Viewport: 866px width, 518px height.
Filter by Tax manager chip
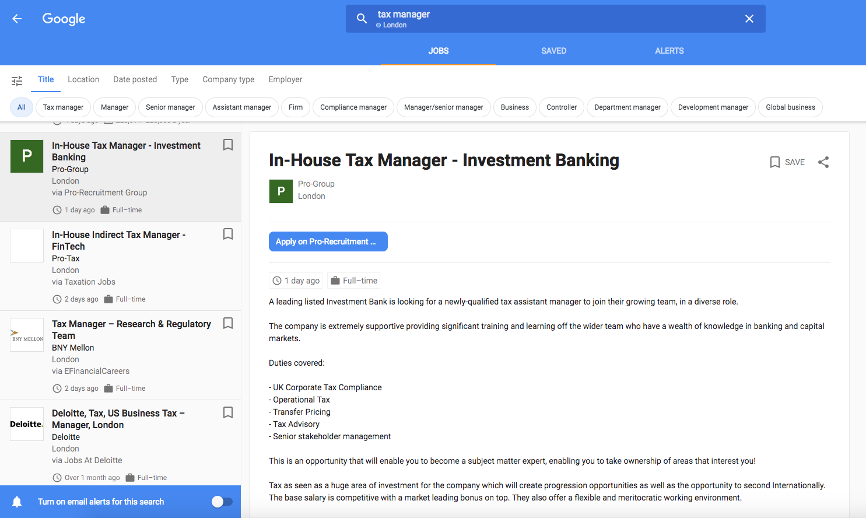(63, 107)
